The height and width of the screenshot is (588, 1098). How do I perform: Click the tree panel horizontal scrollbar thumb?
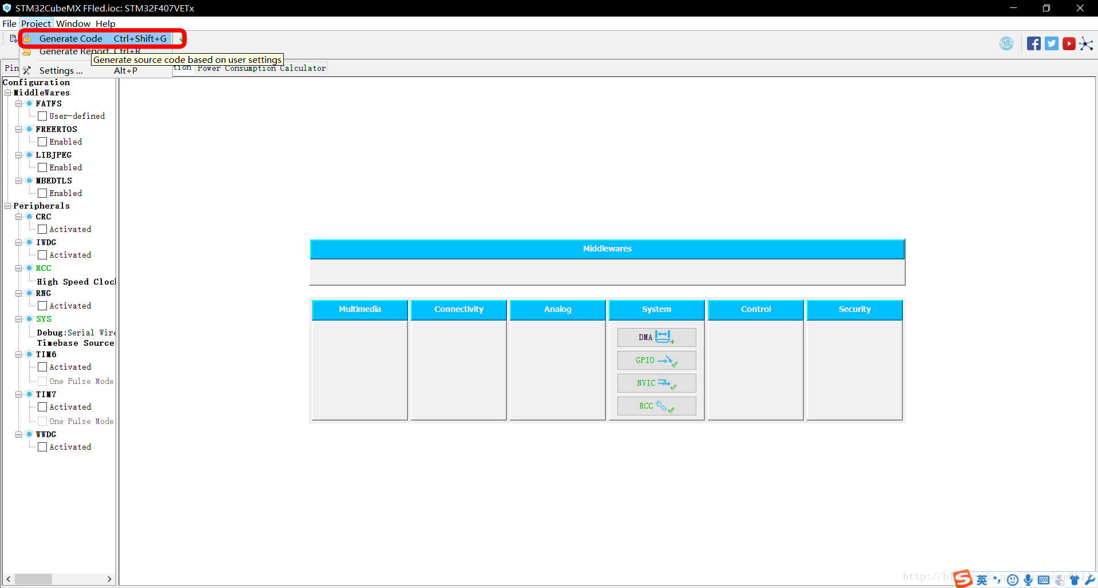coord(33,579)
